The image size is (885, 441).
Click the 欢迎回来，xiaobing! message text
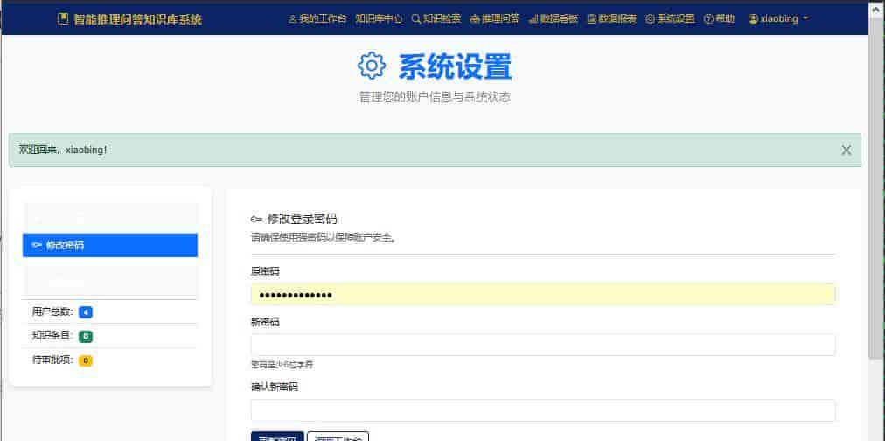tap(63, 150)
